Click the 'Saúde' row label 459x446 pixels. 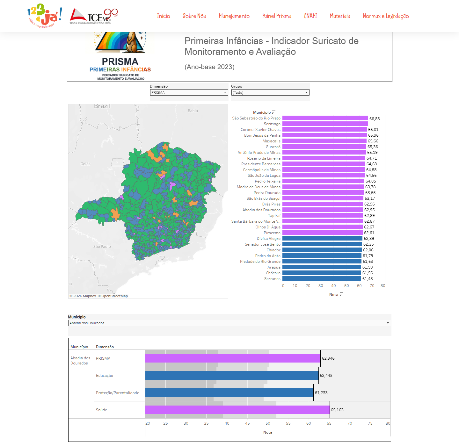click(102, 410)
